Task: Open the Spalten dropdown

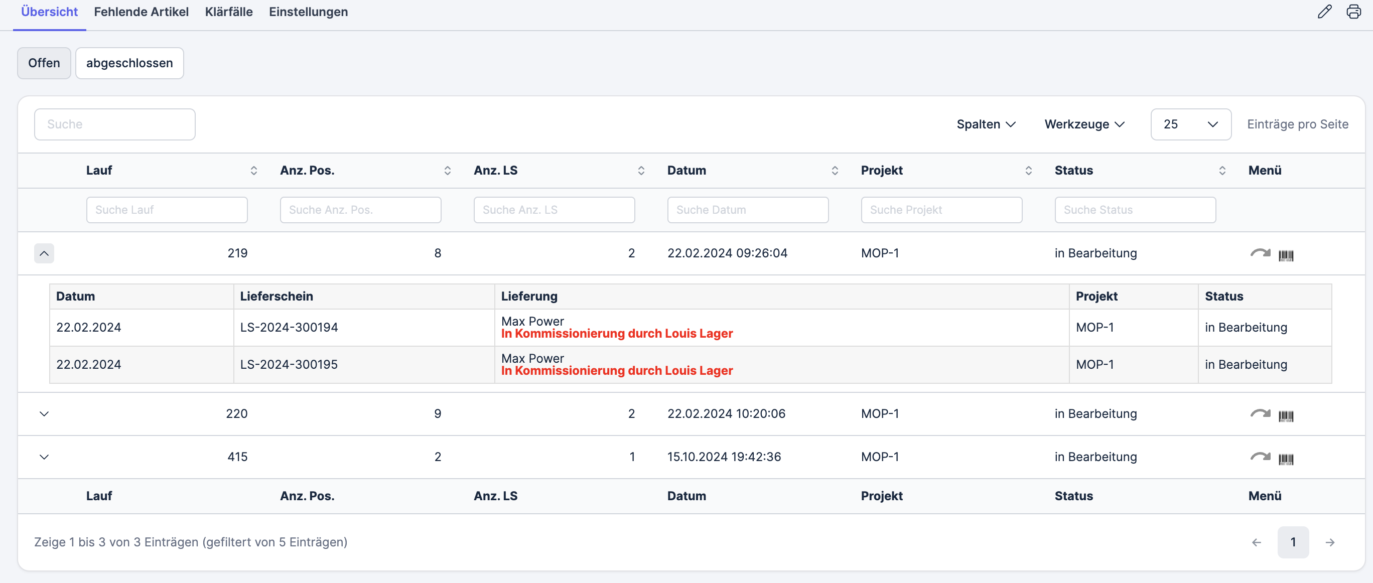Action: [986, 124]
